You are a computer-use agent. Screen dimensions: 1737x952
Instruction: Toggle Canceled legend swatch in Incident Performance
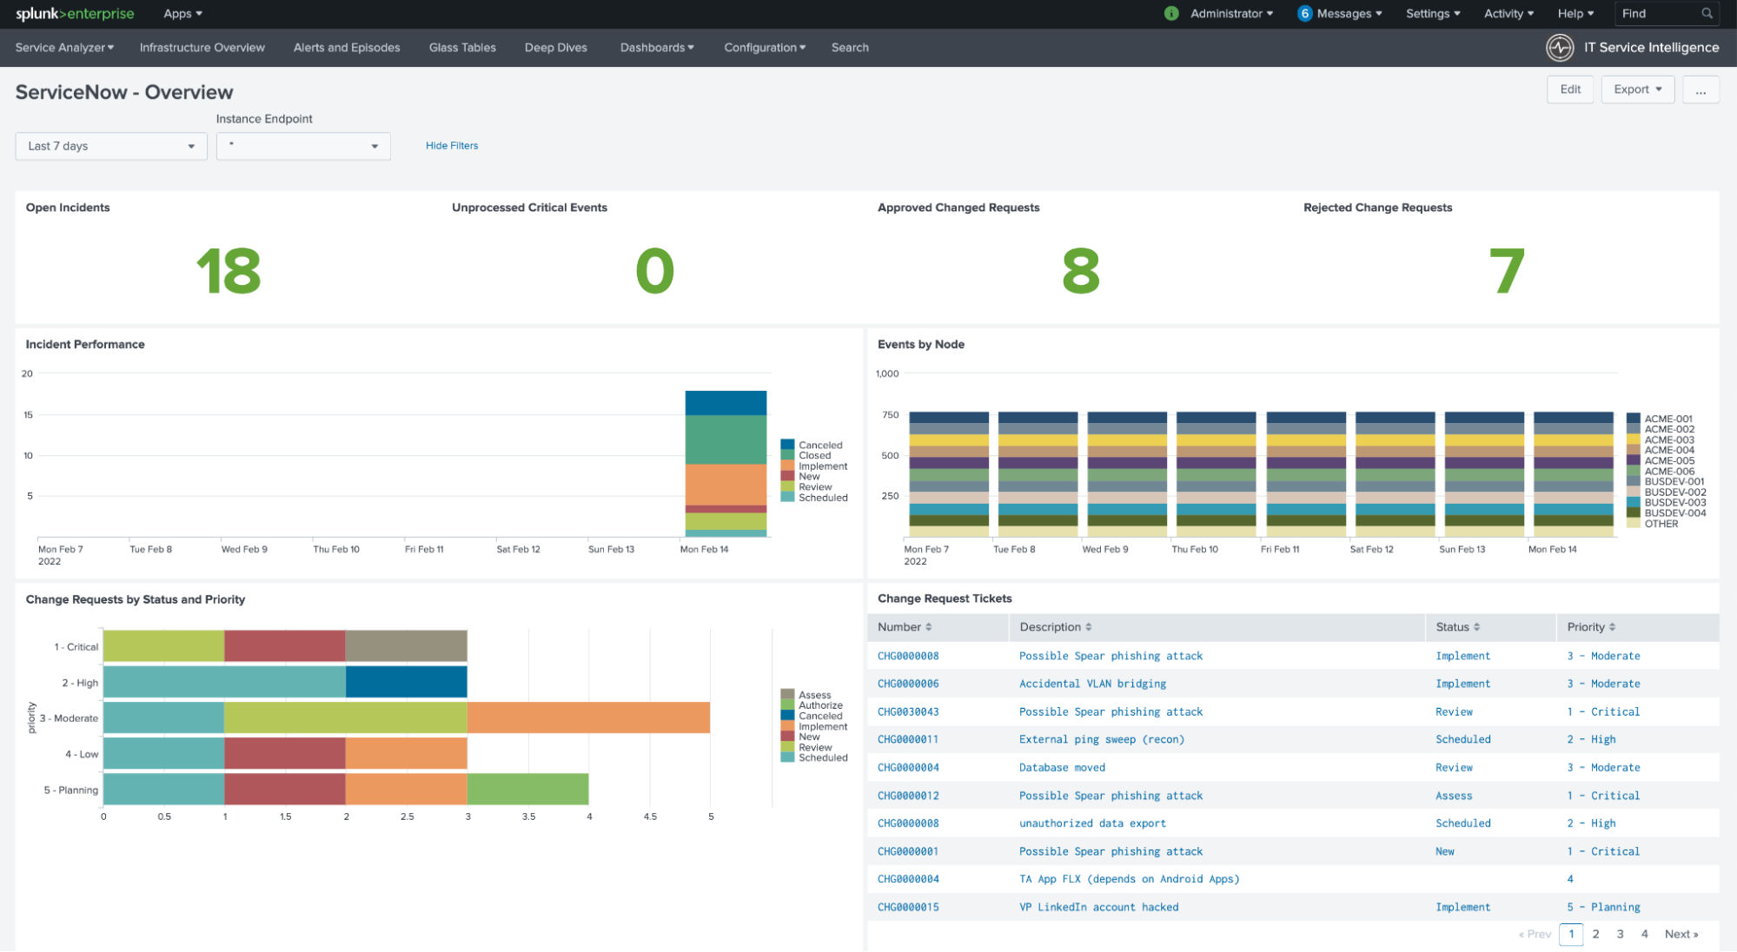[787, 445]
